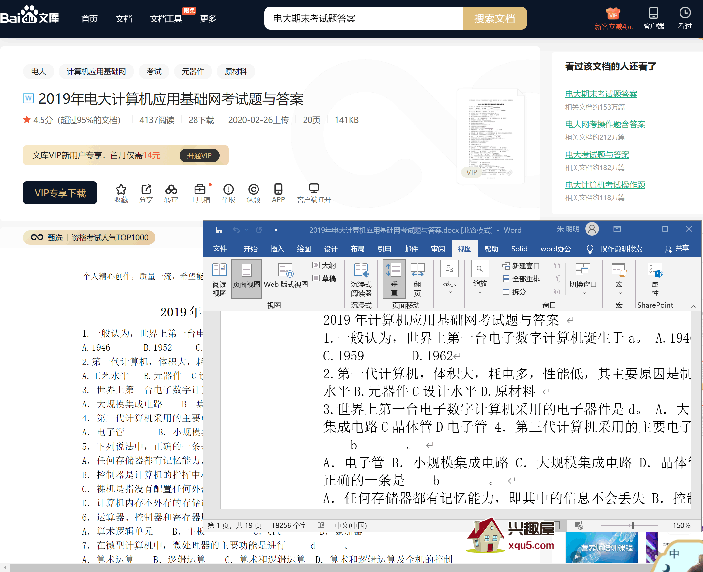This screenshot has width=703, height=572.
Task: Click 18256 个字 word count
Action: pyautogui.click(x=289, y=525)
